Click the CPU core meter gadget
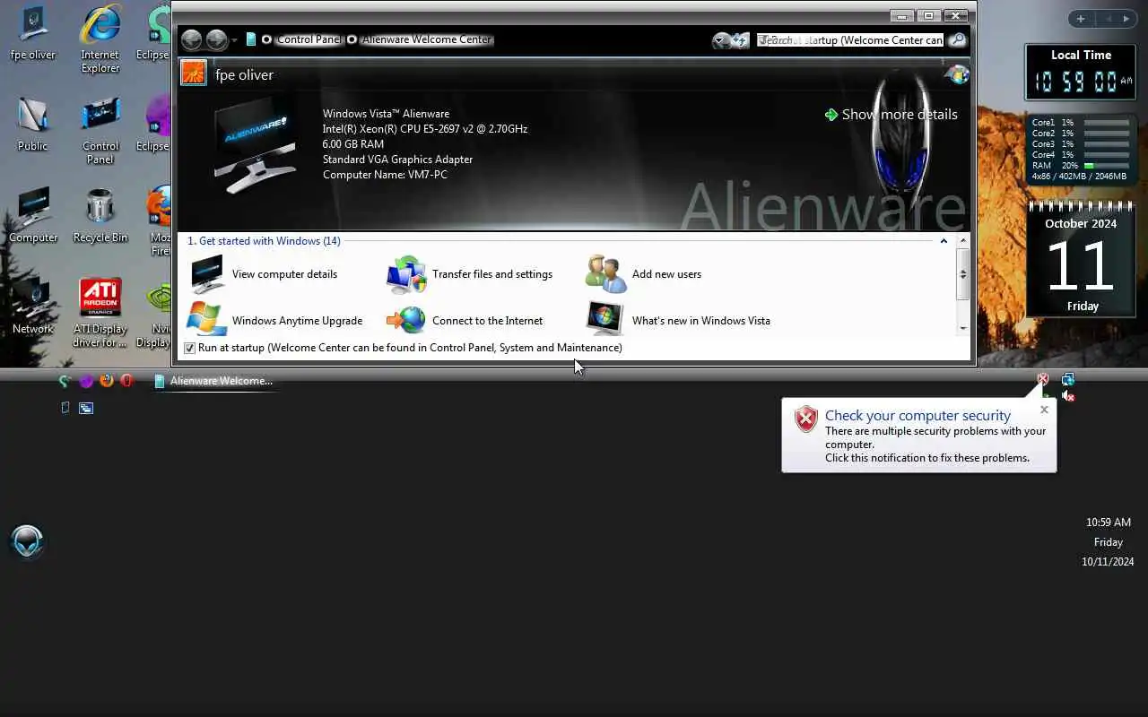 pyautogui.click(x=1081, y=150)
